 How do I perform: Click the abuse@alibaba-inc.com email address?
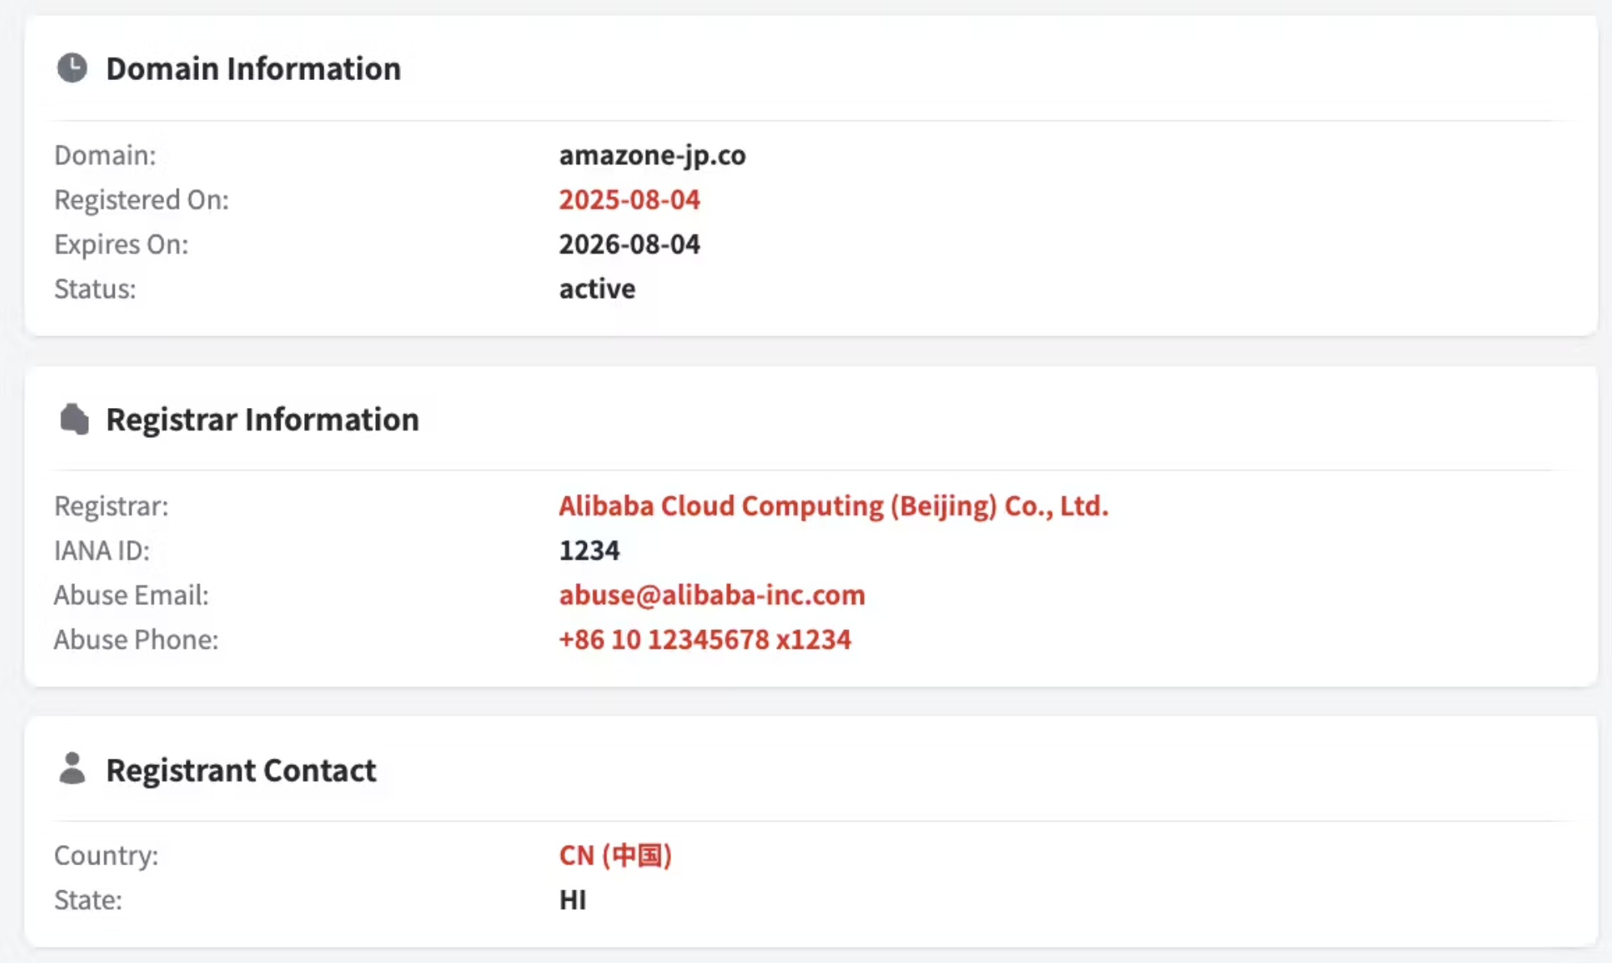[x=711, y=595]
